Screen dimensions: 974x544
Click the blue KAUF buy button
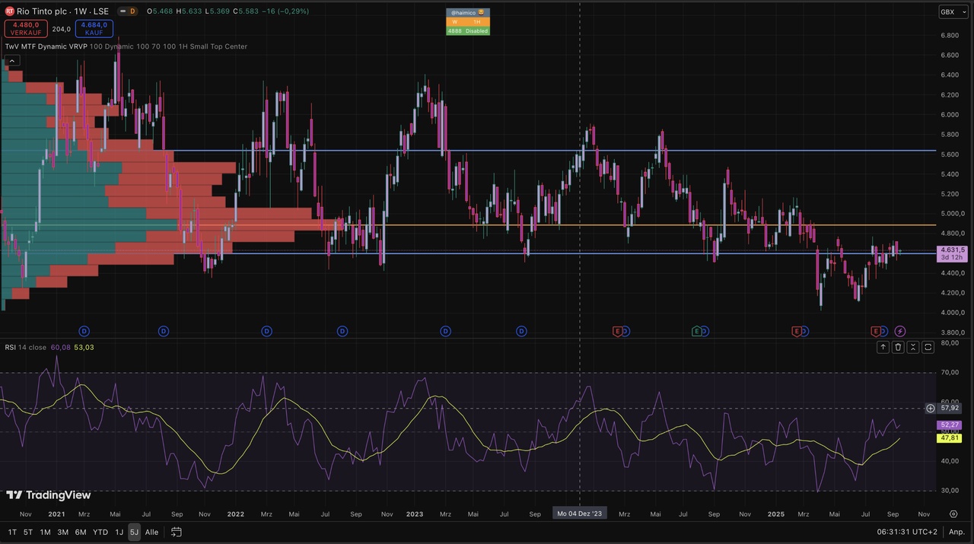coord(94,29)
